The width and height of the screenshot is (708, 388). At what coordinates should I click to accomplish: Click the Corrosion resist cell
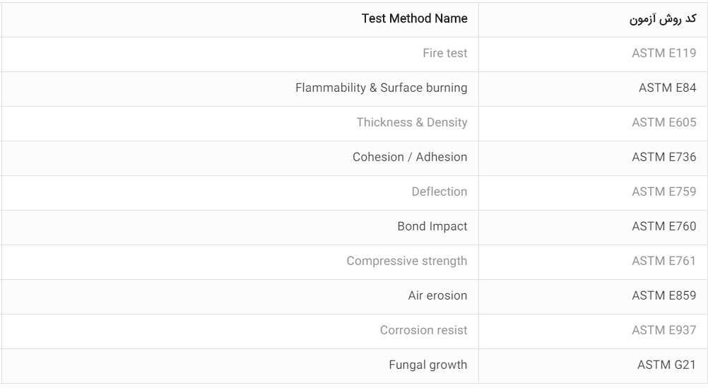pyautogui.click(x=423, y=331)
